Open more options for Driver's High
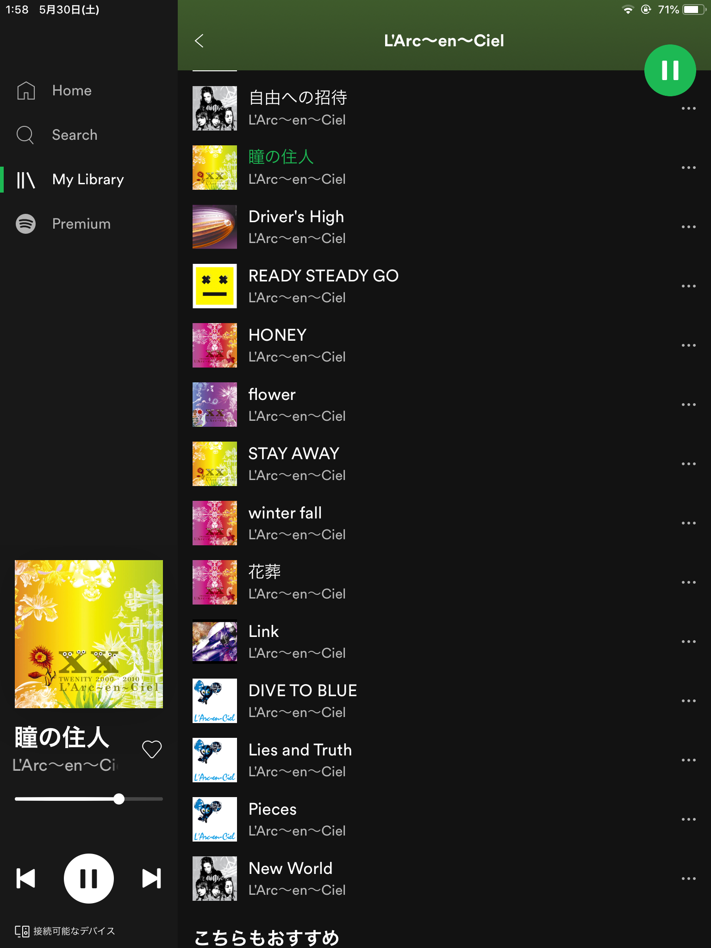This screenshot has height=948, width=711. point(688,227)
